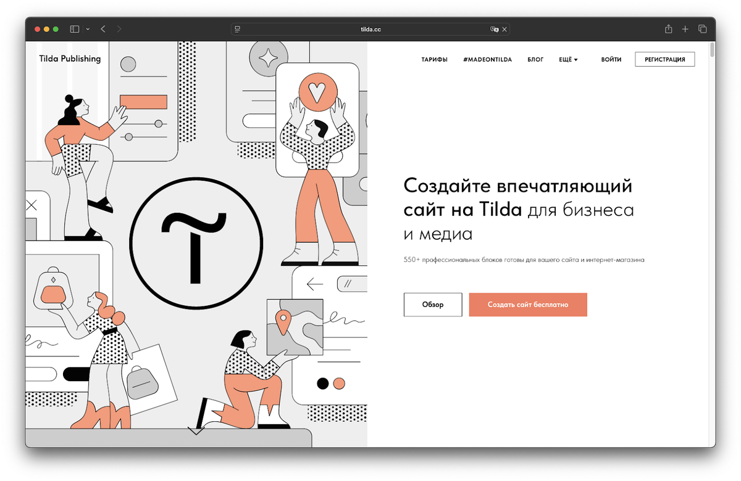Click the РЕГИСТРАЦИЯ button
This screenshot has height=481, width=741.
(665, 59)
